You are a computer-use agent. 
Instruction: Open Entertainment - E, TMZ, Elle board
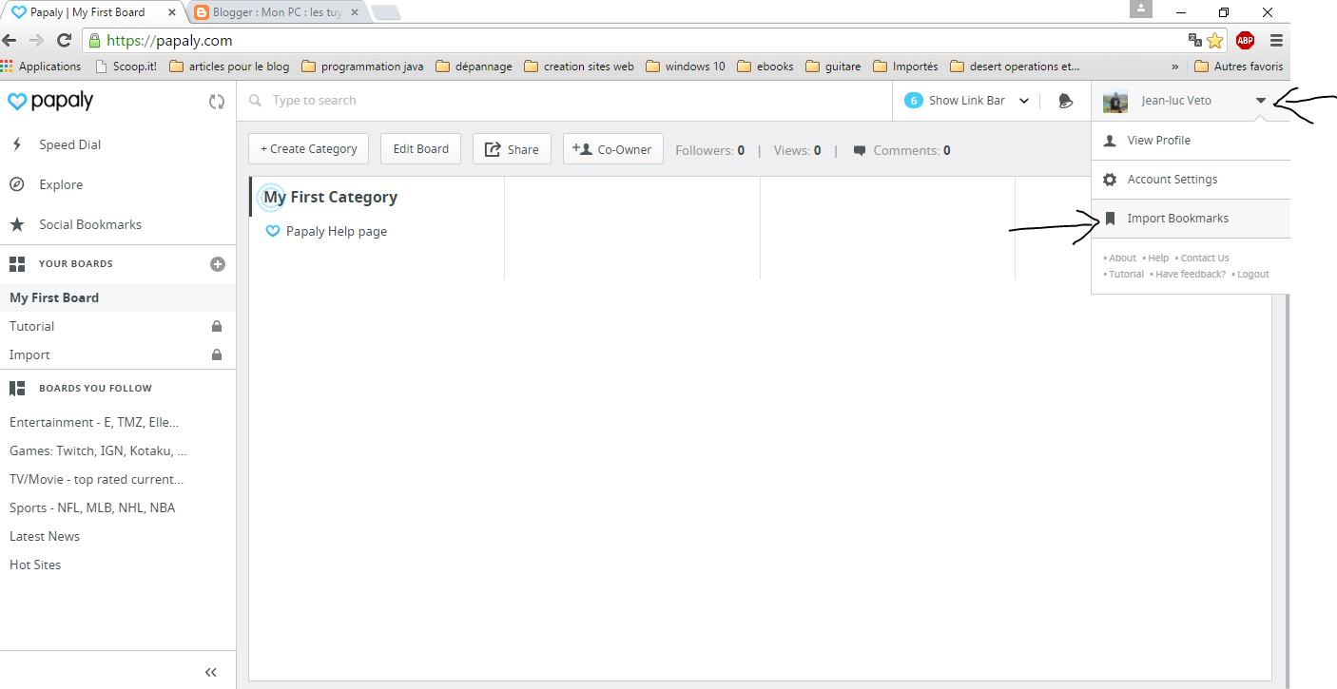point(94,422)
